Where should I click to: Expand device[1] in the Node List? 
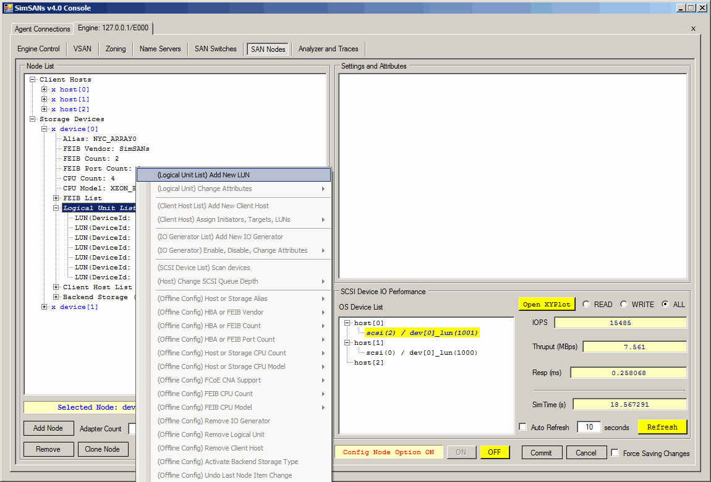pos(45,307)
